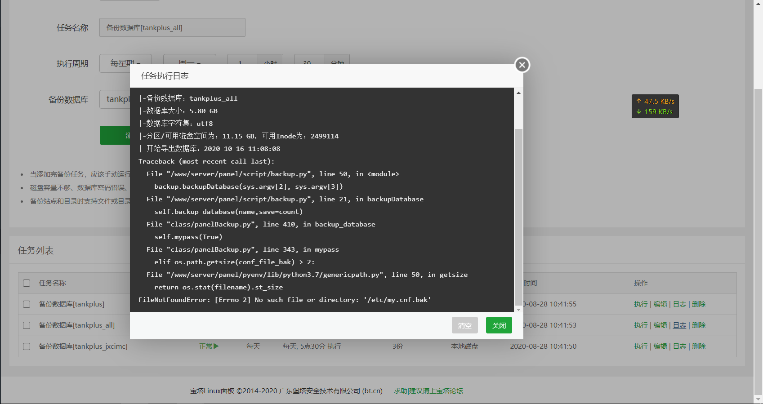Click the 求助|建议请上宝塔论坛 footer link
The width and height of the screenshot is (763, 404).
(x=428, y=391)
